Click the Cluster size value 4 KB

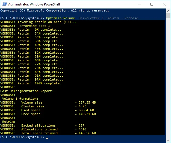[x=82, y=106]
